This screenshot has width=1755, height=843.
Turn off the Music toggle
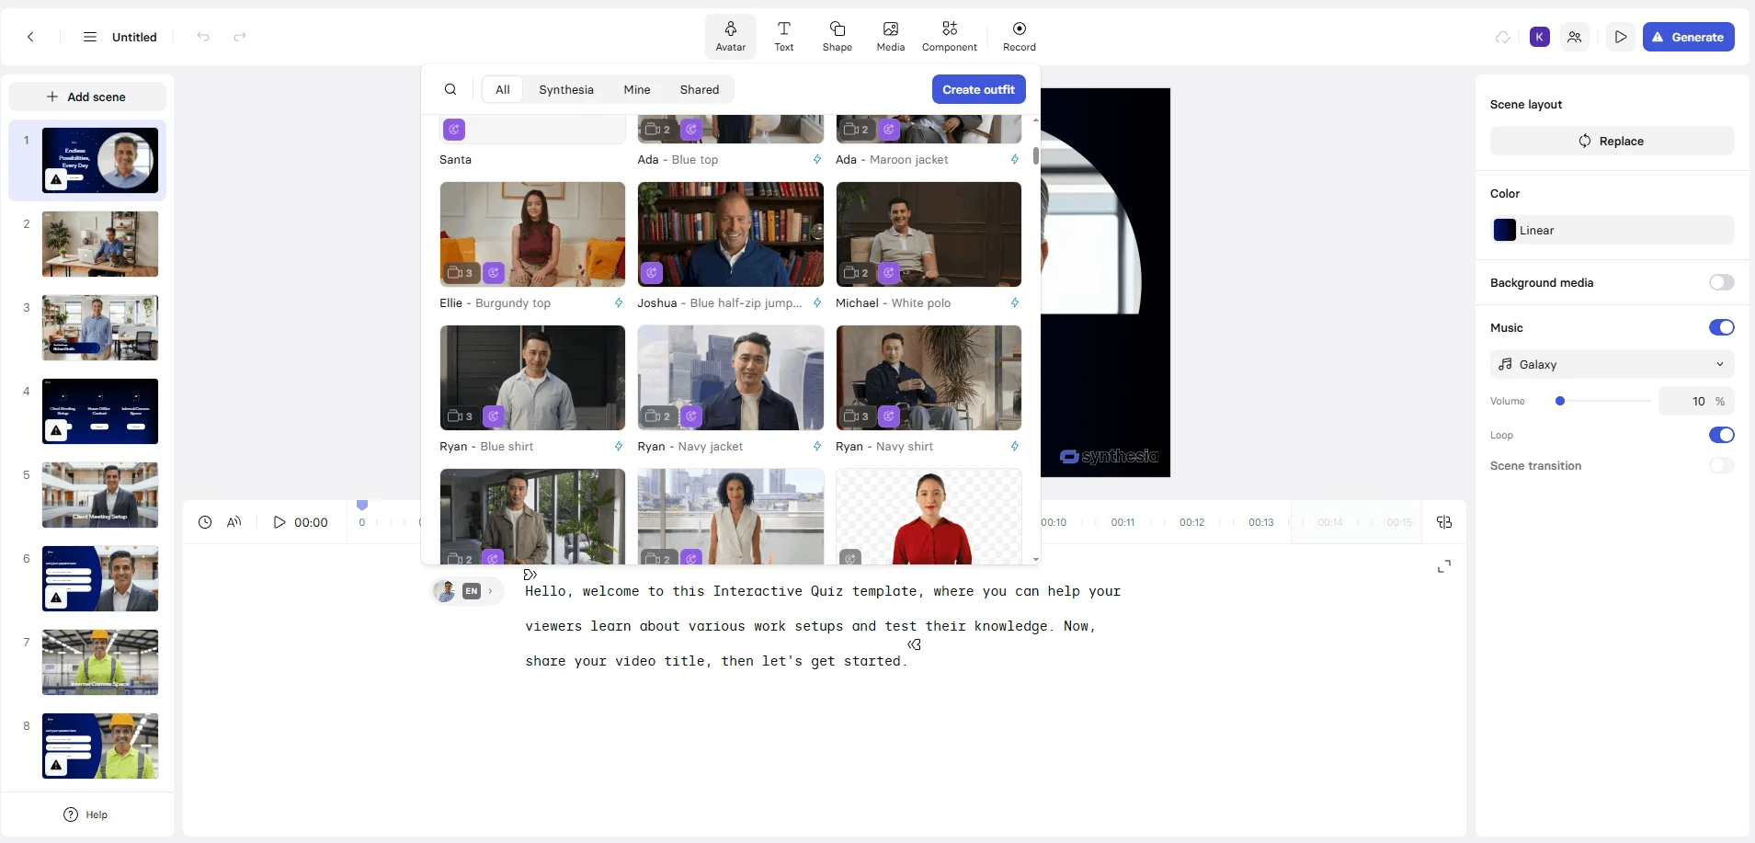point(1721,327)
